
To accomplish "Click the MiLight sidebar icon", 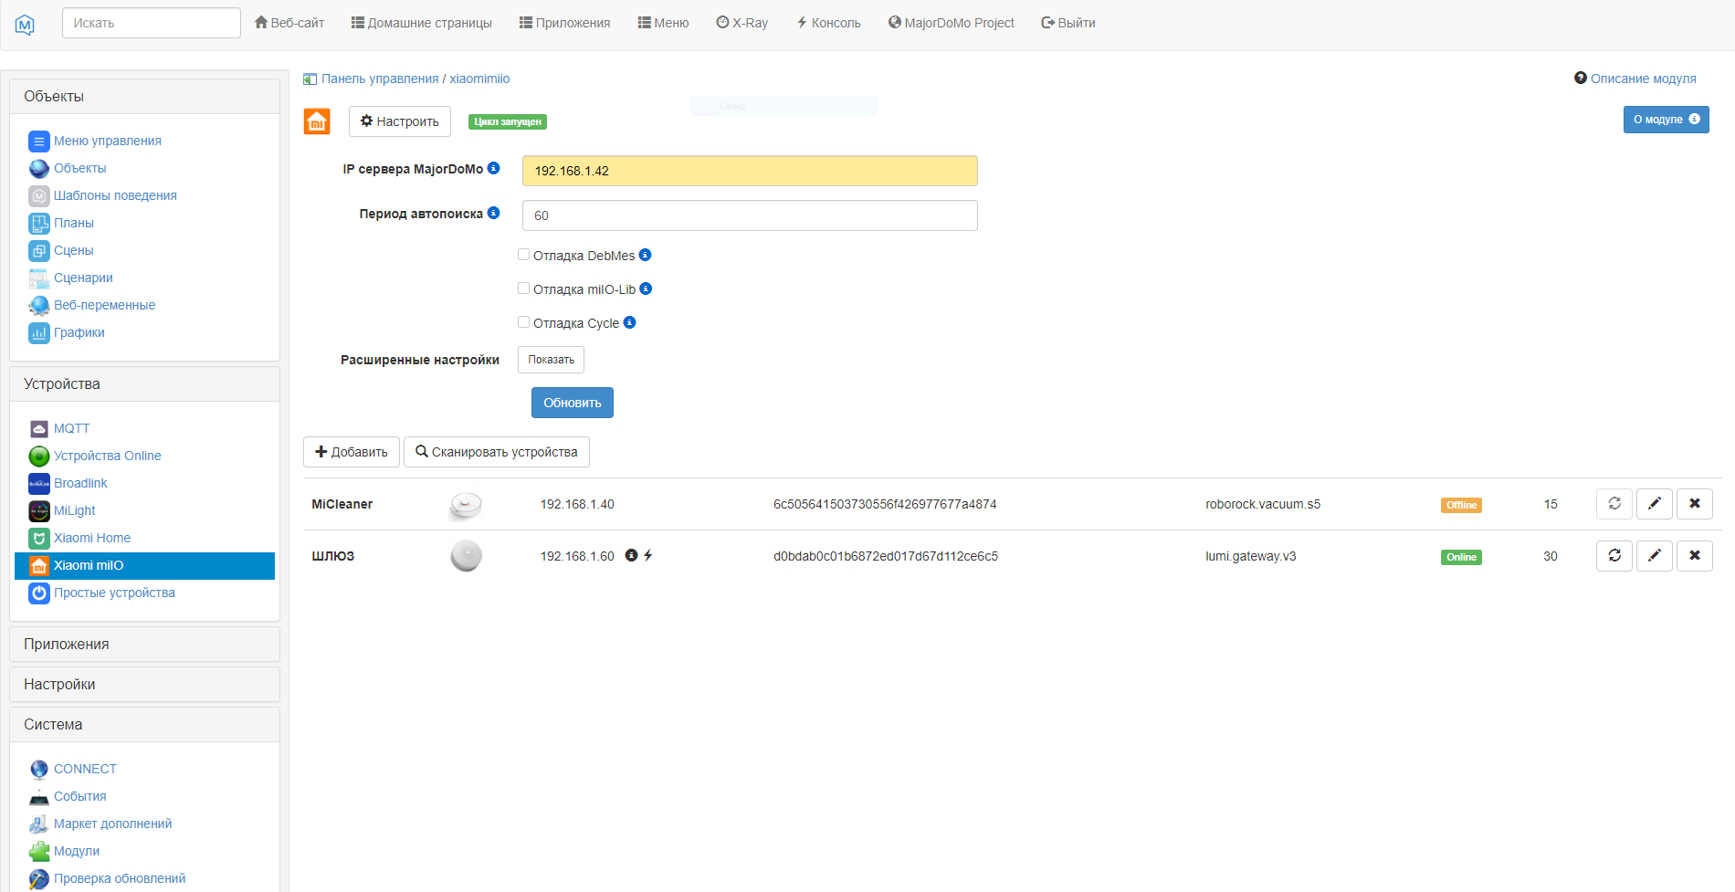I will point(39,510).
